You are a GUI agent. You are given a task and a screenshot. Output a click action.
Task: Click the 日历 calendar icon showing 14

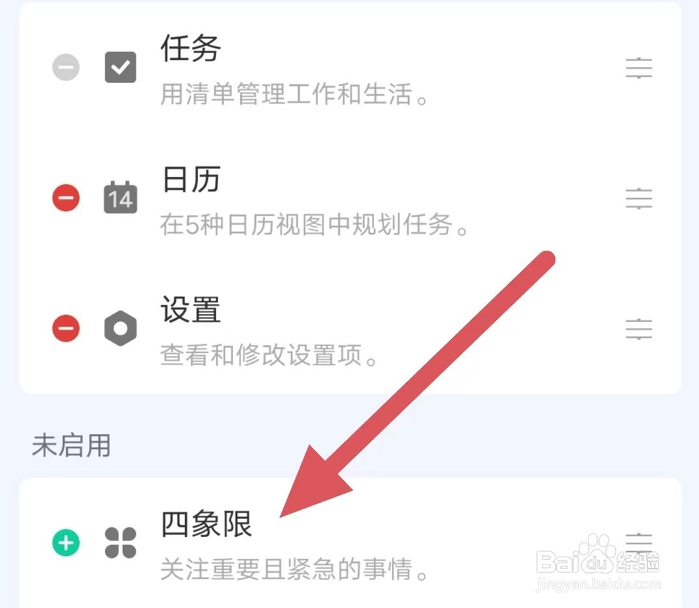(120, 197)
